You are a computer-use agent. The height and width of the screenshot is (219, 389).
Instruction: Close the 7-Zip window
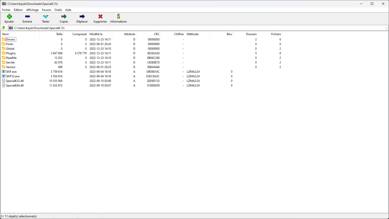[x=383, y=4]
